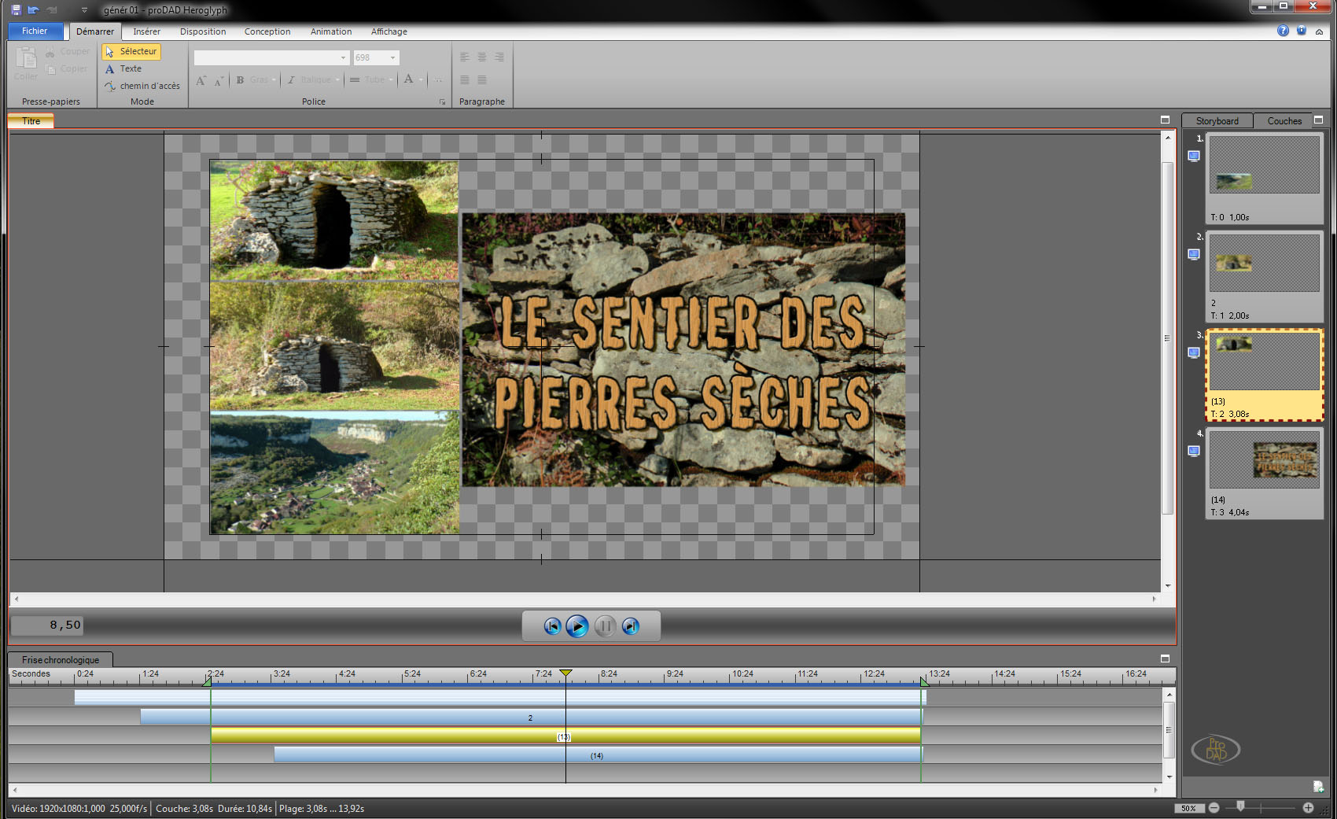The width and height of the screenshot is (1337, 819).
Task: Expand the Tube dropdown arrow
Action: [390, 79]
